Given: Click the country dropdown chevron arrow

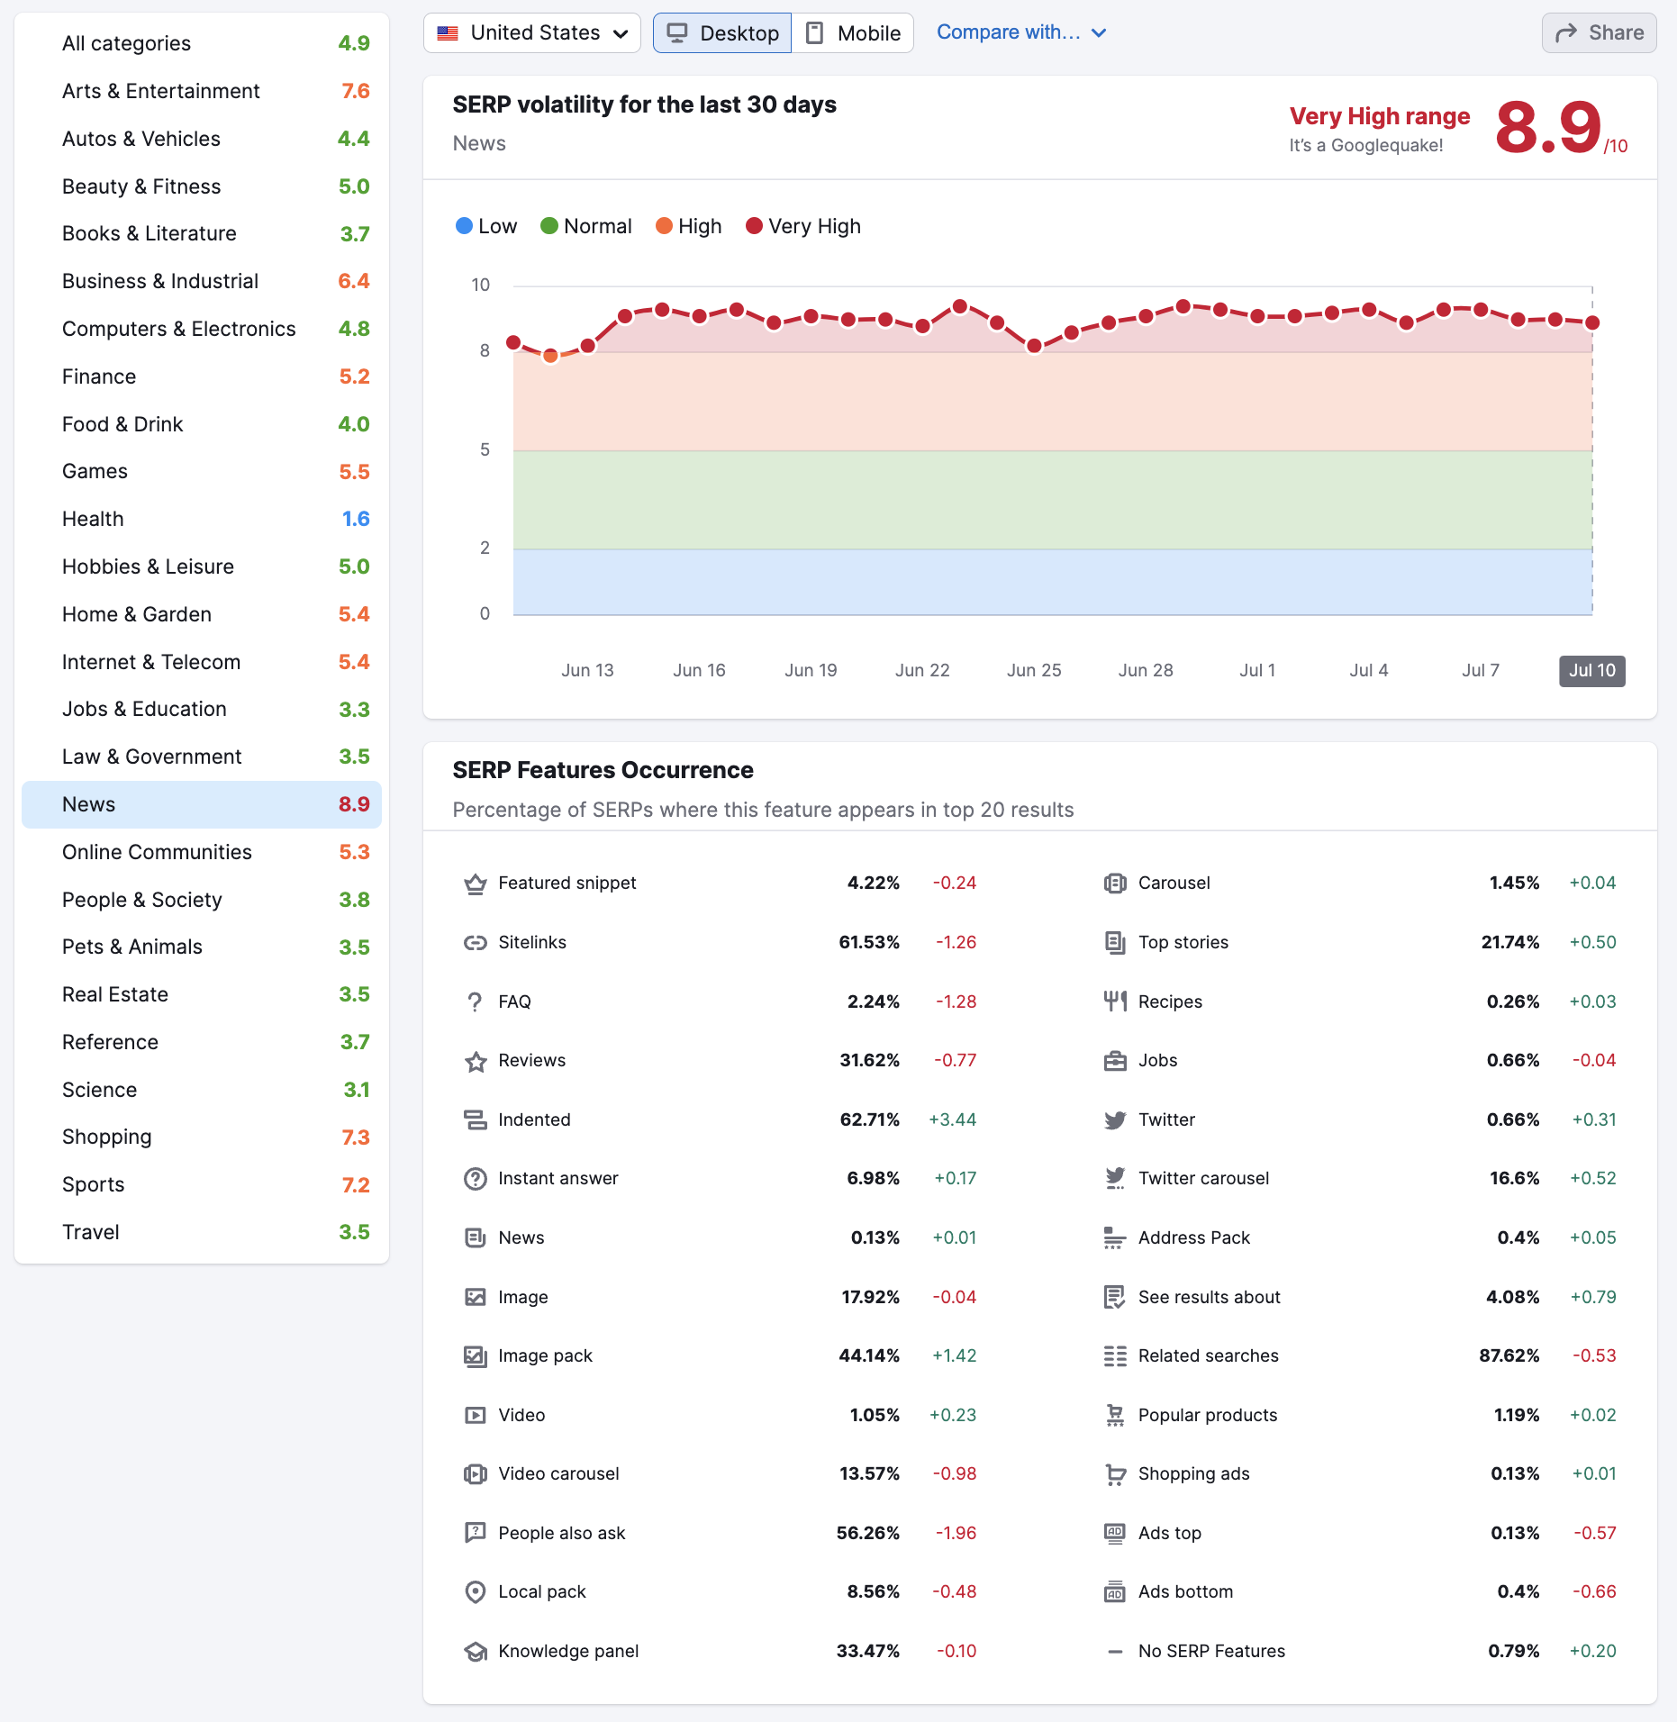Looking at the screenshot, I should [x=621, y=34].
